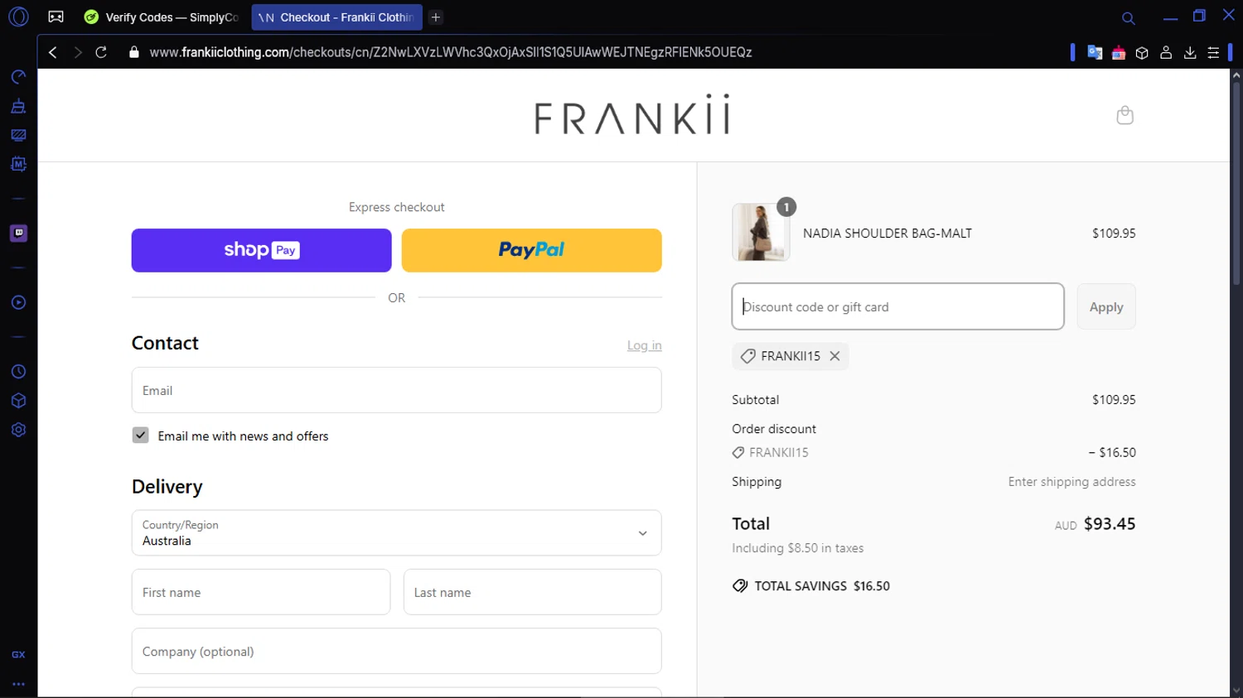Click the padlock site security icon
Screen dimensions: 1243x698
(x=134, y=52)
